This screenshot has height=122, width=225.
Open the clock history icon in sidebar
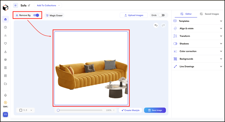pyautogui.click(x=5, y=27)
